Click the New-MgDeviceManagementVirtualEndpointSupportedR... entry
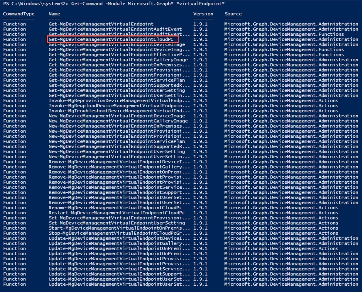 [x=119, y=146]
